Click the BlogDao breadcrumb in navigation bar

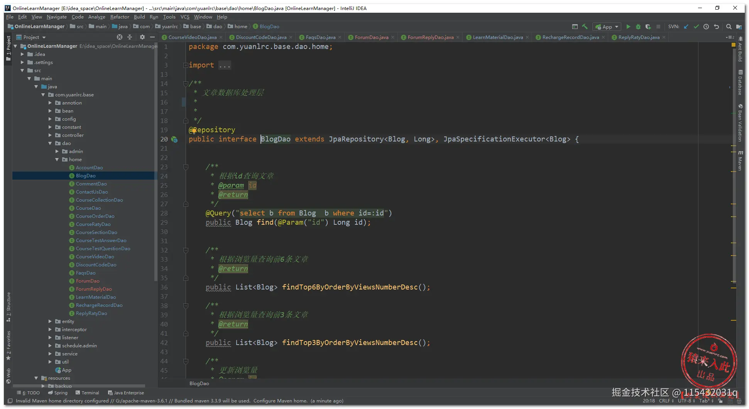266,27
